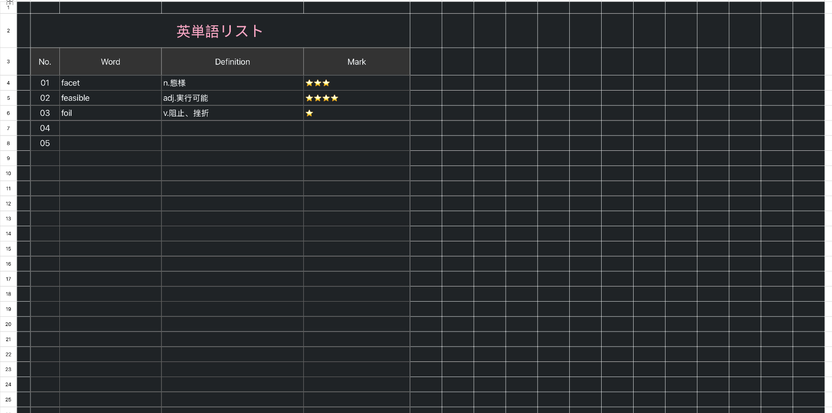The height and width of the screenshot is (413, 832).
Task: Select the title cell 英単語リスト
Action: [220, 31]
